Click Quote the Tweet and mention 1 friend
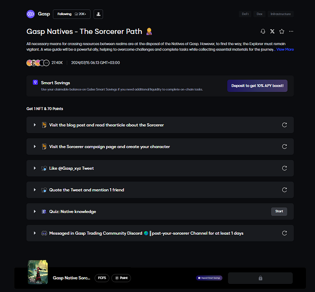 point(86,190)
